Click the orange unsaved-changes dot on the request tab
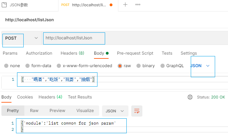The image size is (228, 135). click(x=111, y=5)
